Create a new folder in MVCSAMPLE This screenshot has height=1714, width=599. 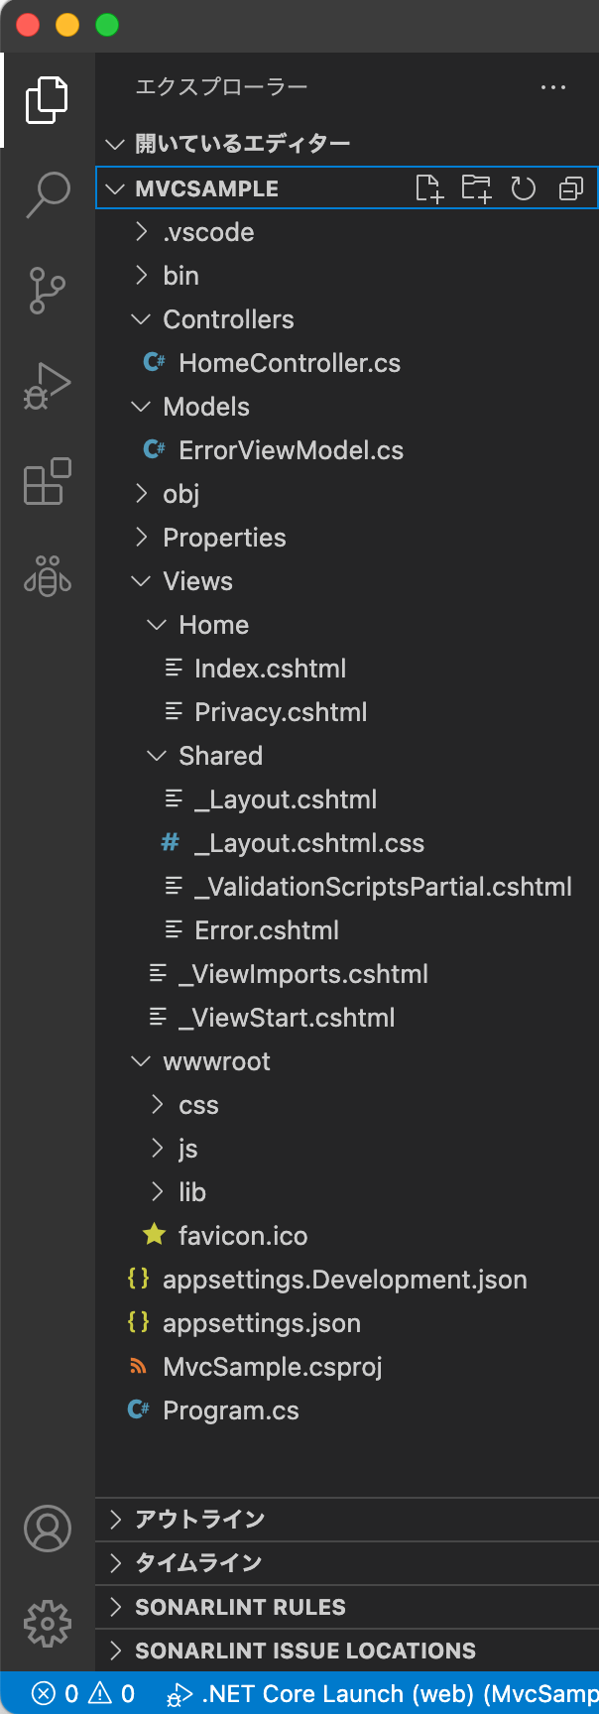point(476,187)
